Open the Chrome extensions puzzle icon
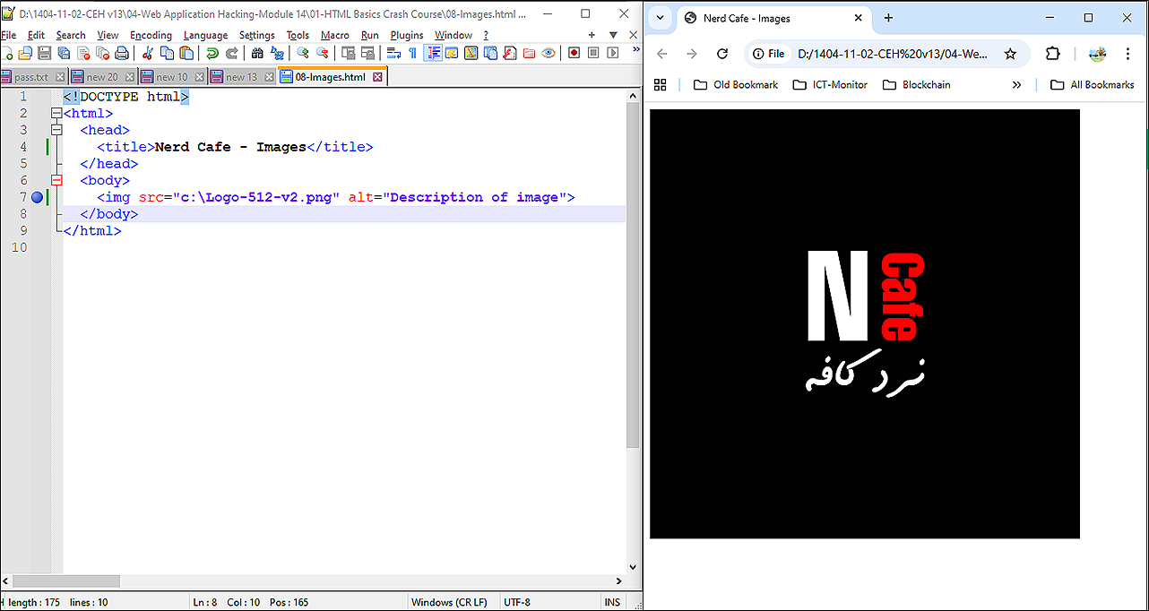The width and height of the screenshot is (1149, 611). tap(1053, 54)
